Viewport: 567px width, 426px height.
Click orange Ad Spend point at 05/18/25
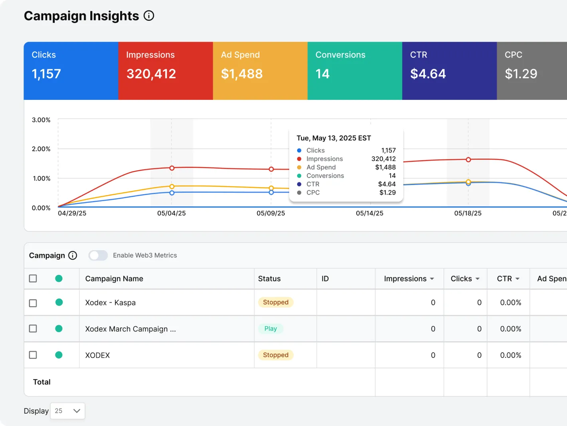click(468, 181)
